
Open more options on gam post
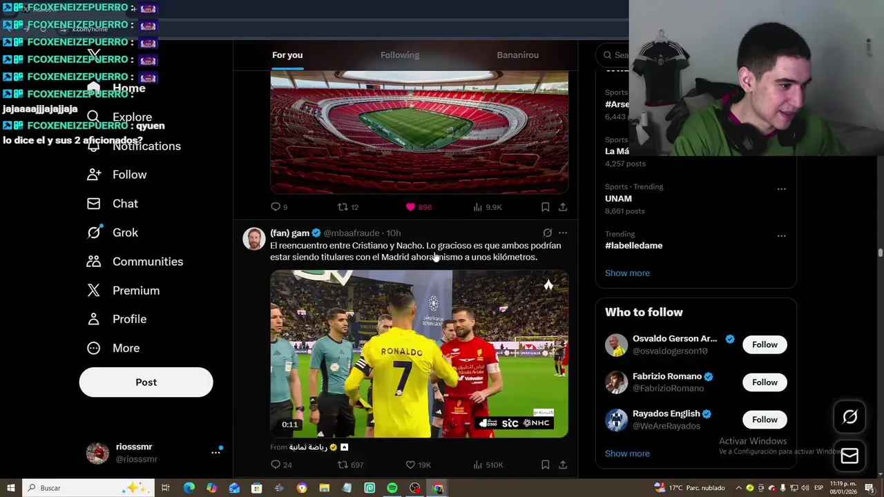(x=563, y=233)
